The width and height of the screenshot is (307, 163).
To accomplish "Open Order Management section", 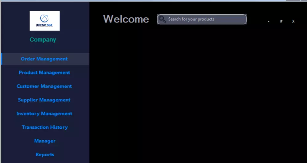I will coord(45,59).
